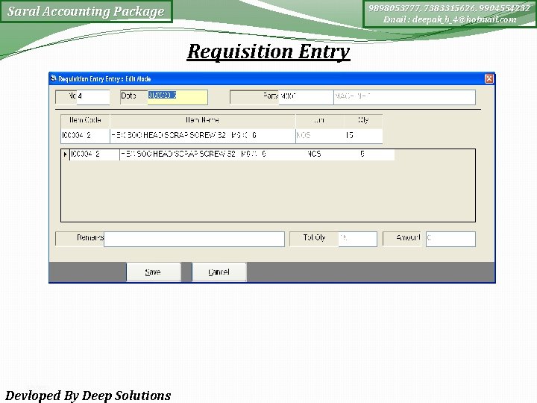Focus the No field showing 4
This screenshot has height=403, width=537.
92,96
